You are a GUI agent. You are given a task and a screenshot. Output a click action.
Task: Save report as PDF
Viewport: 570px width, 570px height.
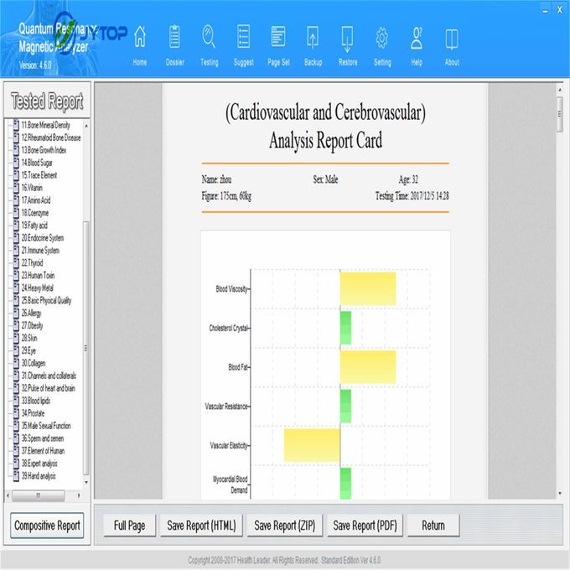pos(365,526)
